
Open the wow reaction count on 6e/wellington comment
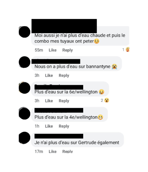pos(105,101)
